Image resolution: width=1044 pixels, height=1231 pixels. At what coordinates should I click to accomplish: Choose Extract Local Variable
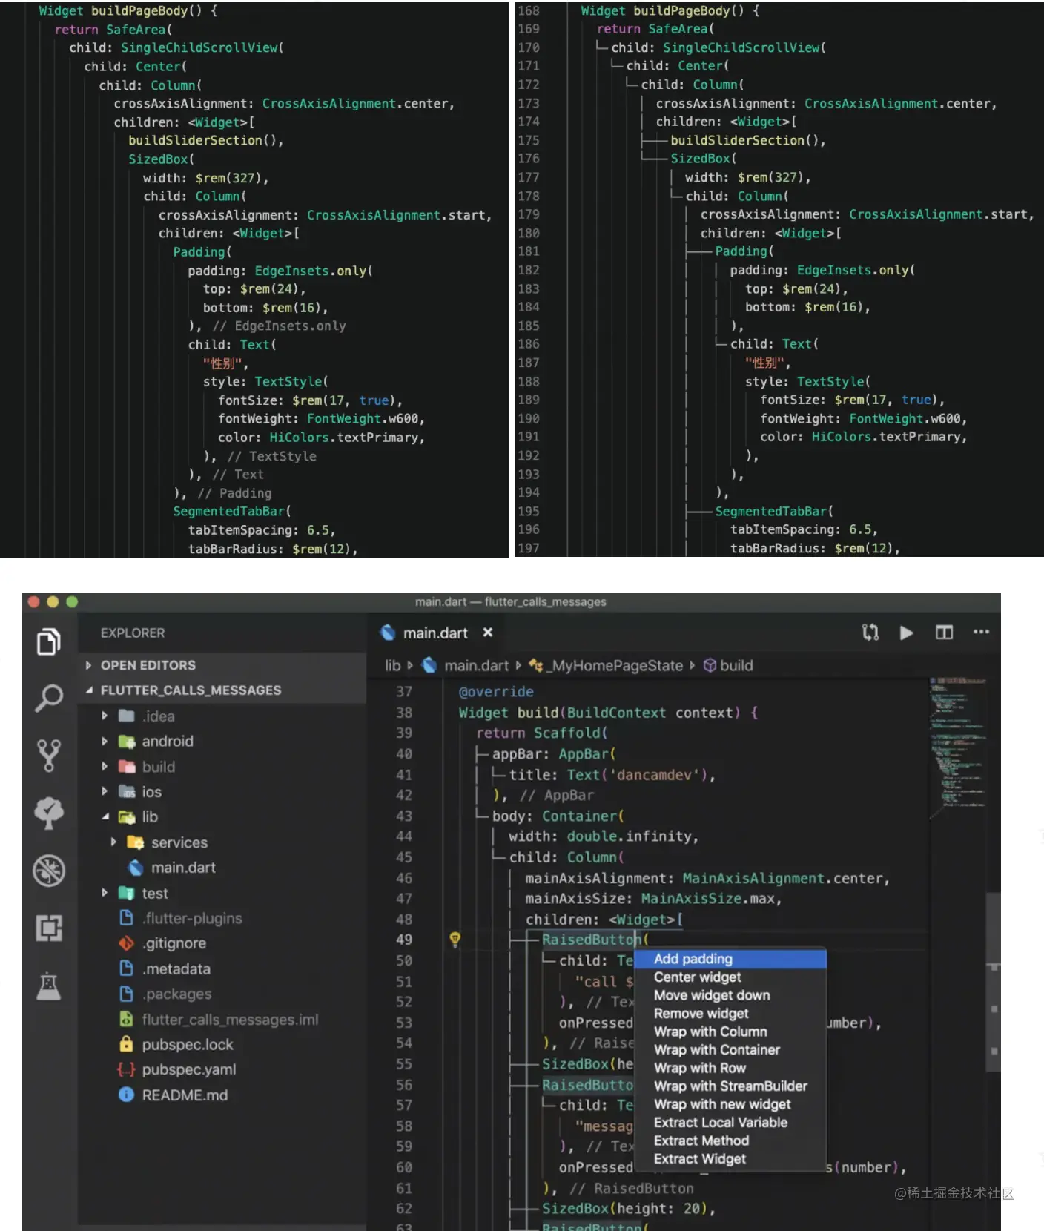tap(730, 1123)
